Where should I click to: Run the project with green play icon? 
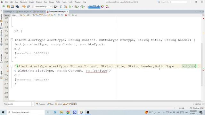tap(70, 7)
